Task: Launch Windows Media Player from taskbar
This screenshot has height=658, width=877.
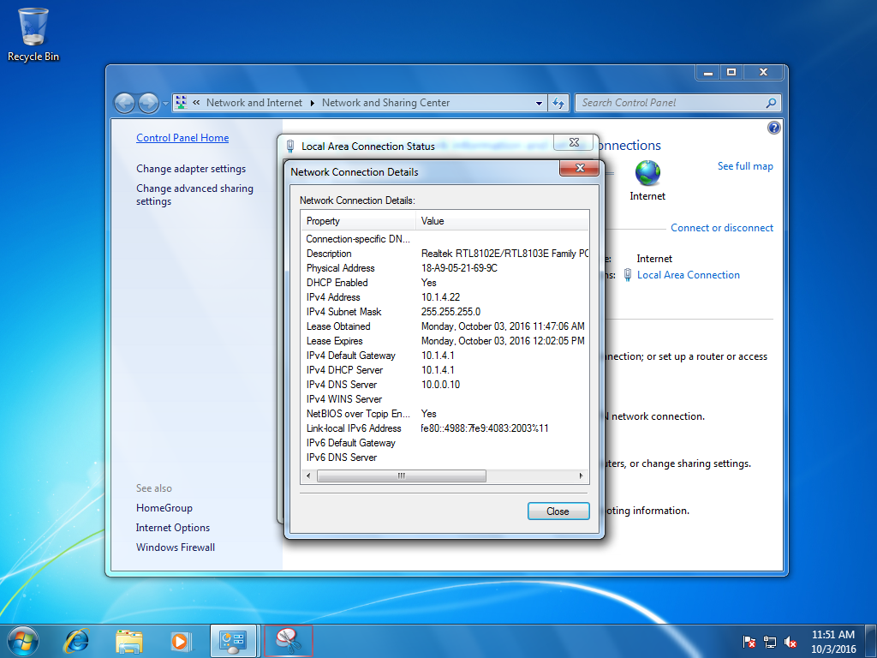Action: click(181, 641)
